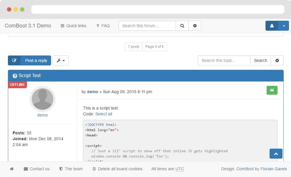Open topic tools wrench dropdown
The height and width of the screenshot is (177, 291).
coord(60,60)
